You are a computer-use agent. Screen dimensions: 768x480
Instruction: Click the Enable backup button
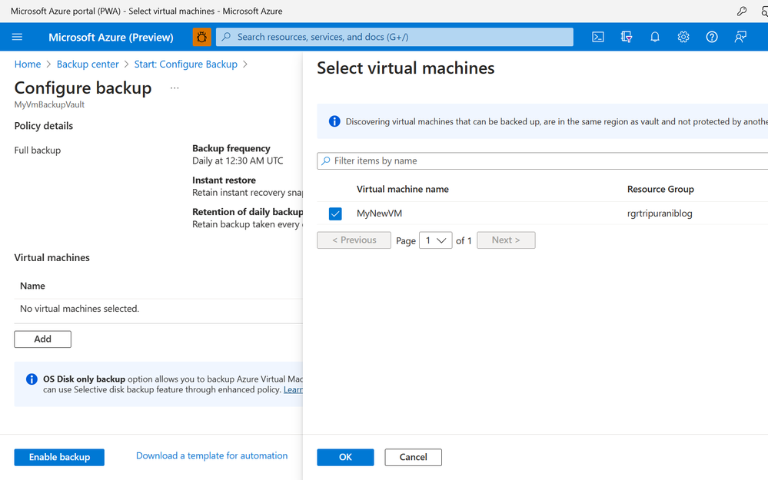(59, 457)
